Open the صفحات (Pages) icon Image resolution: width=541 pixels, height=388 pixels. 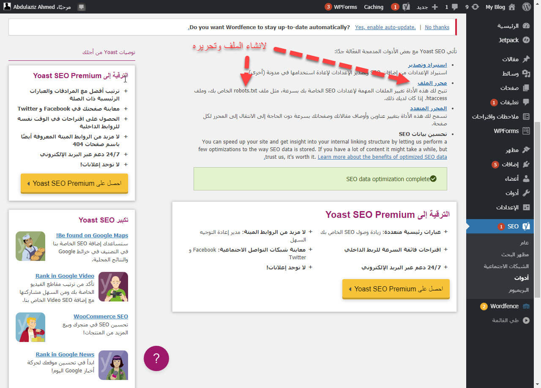(526, 88)
